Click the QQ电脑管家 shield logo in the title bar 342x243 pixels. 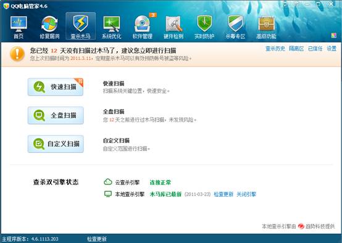(6, 6)
